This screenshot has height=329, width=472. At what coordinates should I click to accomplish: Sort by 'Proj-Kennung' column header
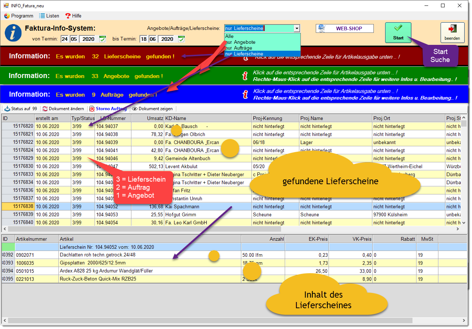tap(276, 118)
